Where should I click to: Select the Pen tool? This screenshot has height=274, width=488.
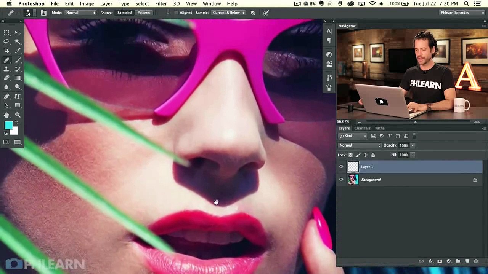[x=6, y=97]
